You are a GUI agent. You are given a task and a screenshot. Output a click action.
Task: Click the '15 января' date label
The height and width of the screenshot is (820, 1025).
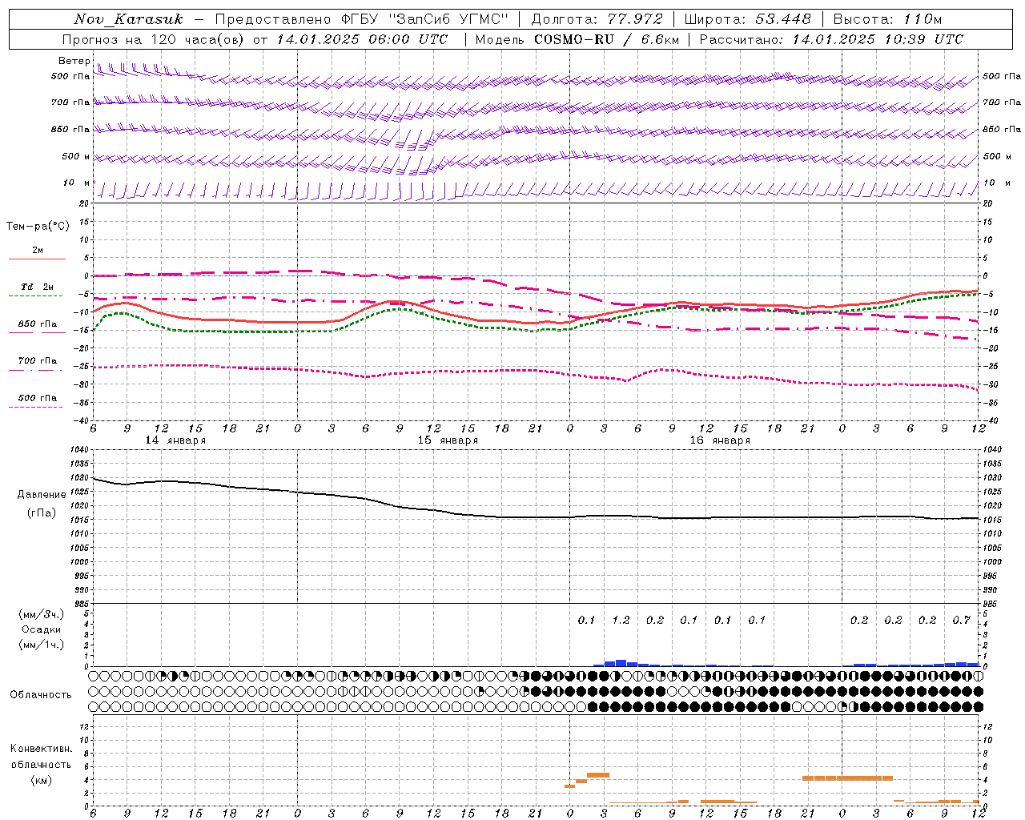(x=448, y=440)
